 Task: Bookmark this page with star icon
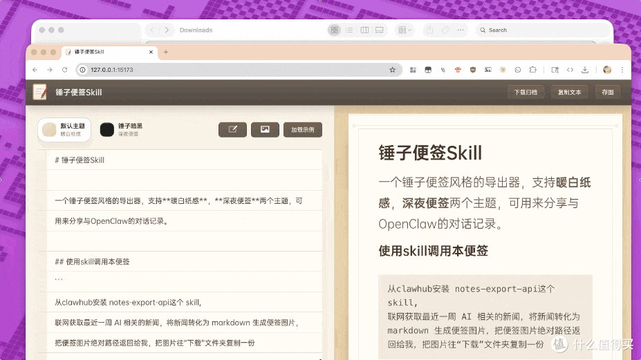click(393, 70)
